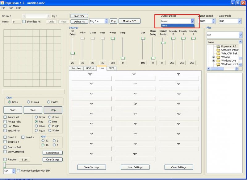Click the "Q" live key field
This screenshot has height=180, width=247.
pyautogui.click(x=91, y=79)
